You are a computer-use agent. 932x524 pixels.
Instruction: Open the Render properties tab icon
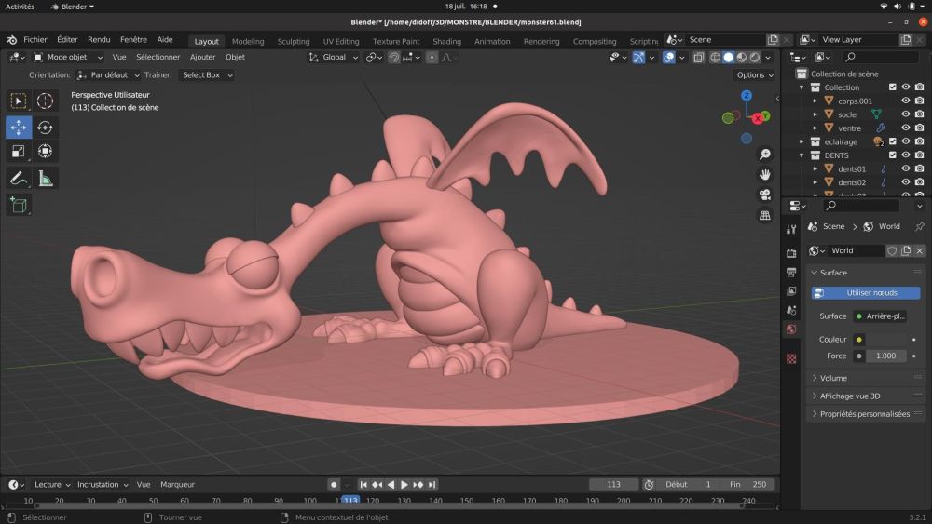791,253
